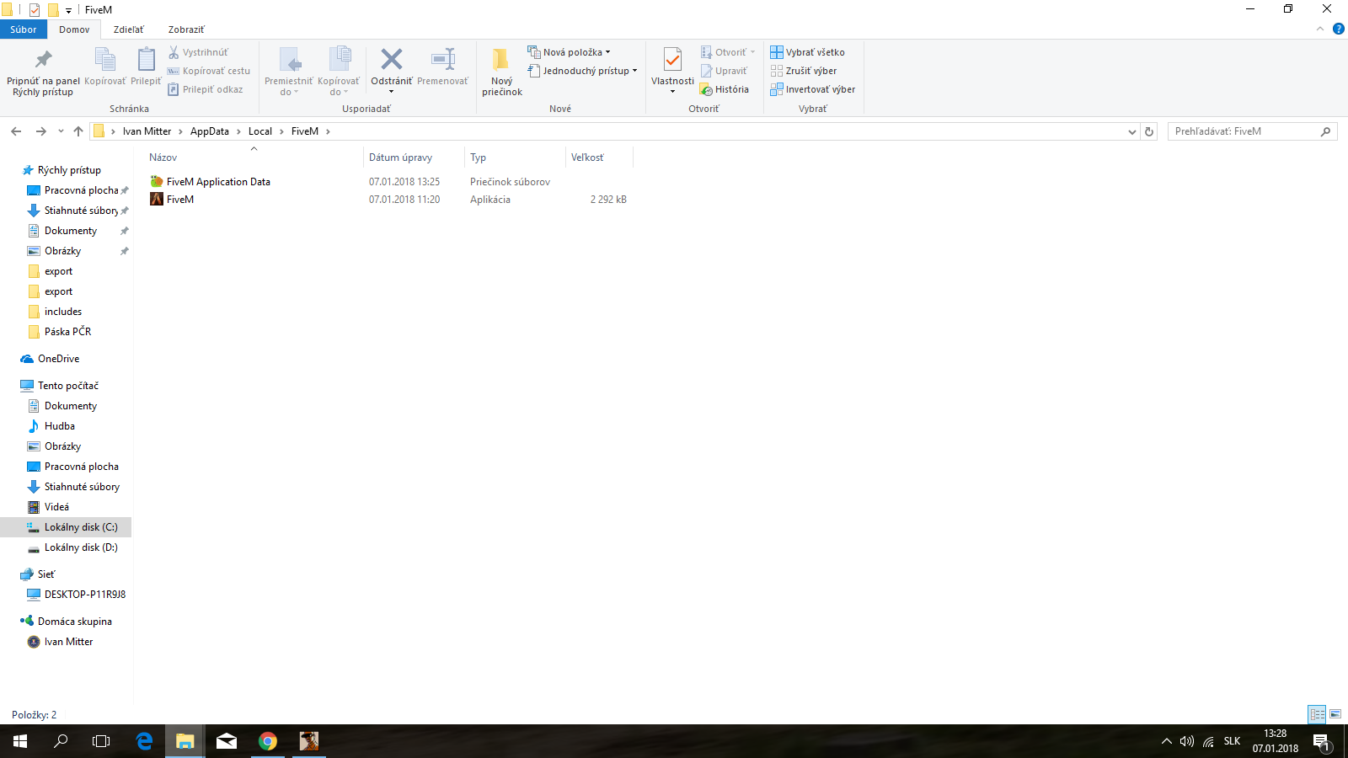The height and width of the screenshot is (758, 1348).
Task: Open Rýchly prístup in navigation pane
Action: [x=69, y=170]
